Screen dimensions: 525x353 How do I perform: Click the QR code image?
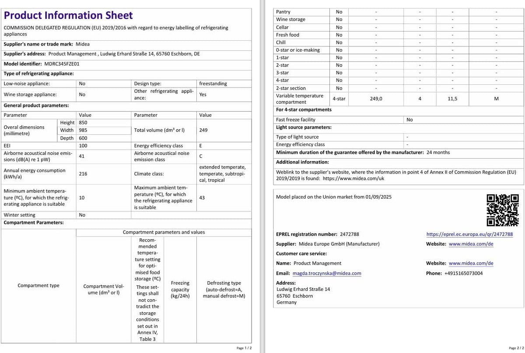[x=503, y=210]
